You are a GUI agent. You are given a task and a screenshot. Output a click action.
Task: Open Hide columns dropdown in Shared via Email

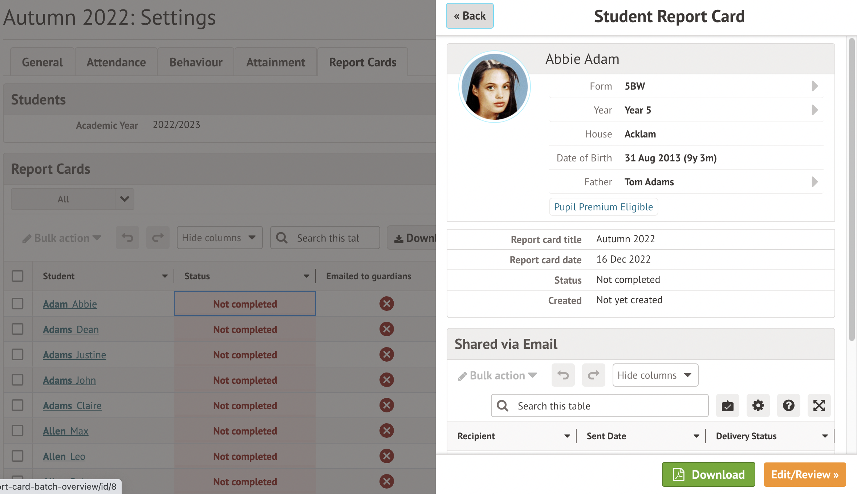tap(655, 375)
